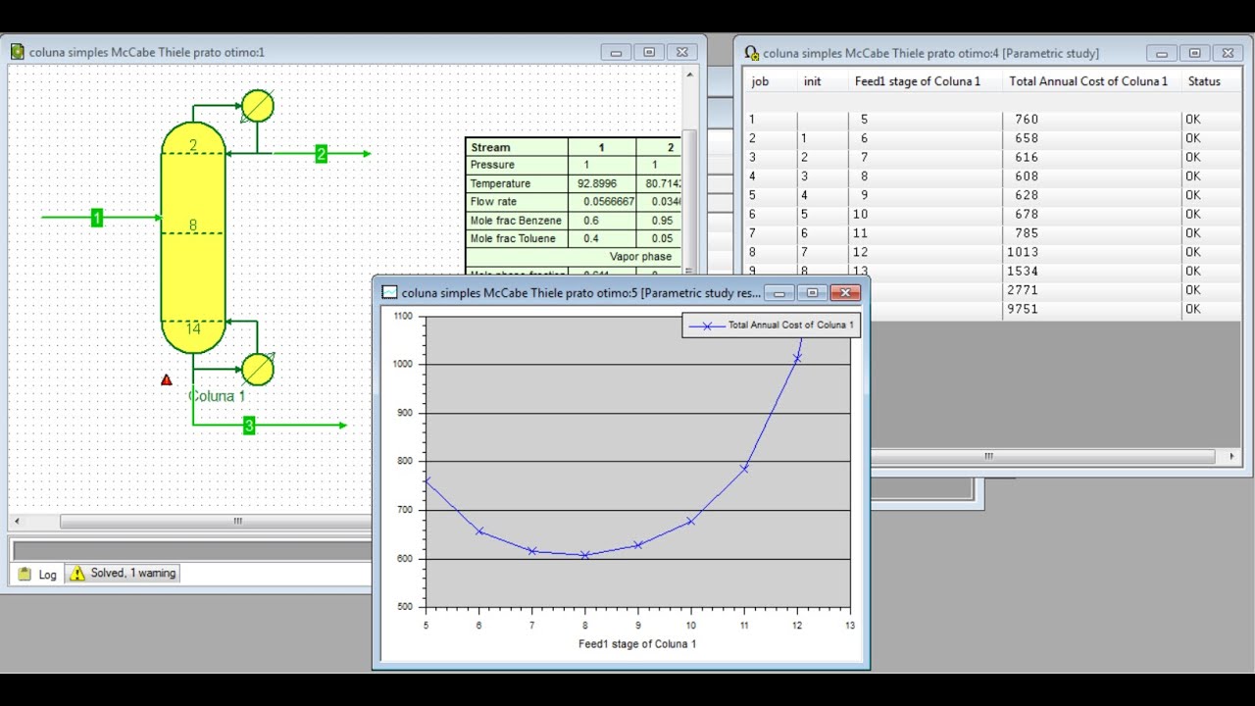1255x706 pixels.
Task: Select the reboiler icon below the column
Action: click(x=258, y=369)
